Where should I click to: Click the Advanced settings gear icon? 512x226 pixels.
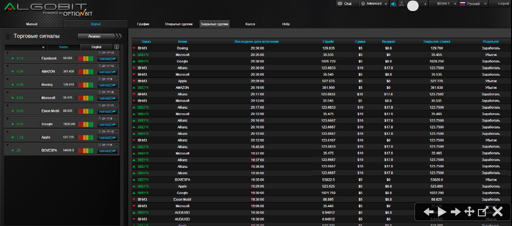pyautogui.click(x=363, y=4)
